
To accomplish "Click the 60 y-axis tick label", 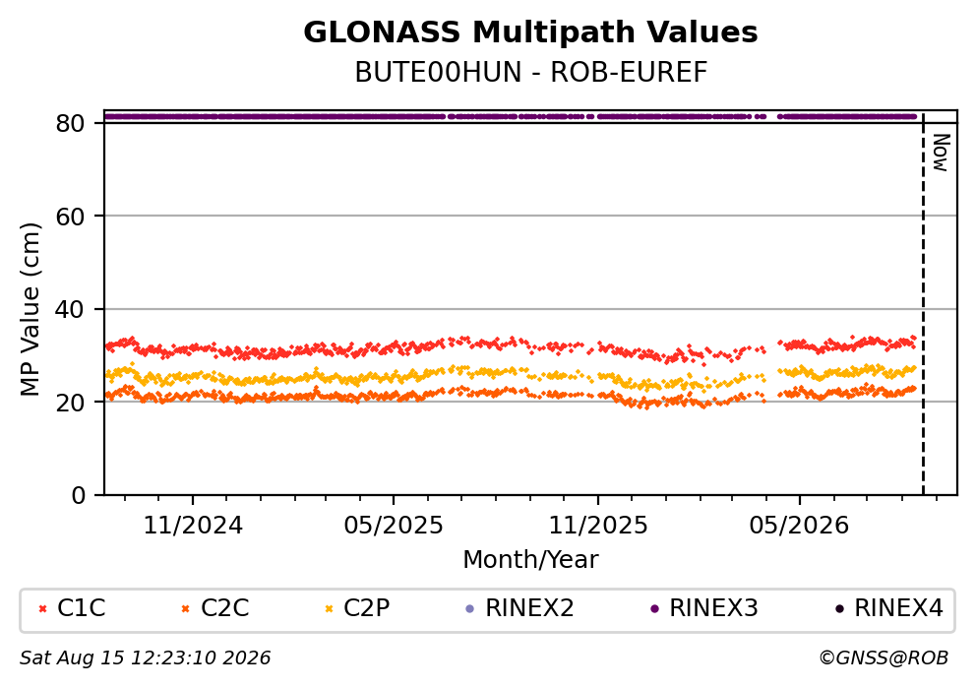I will click(x=70, y=217).
